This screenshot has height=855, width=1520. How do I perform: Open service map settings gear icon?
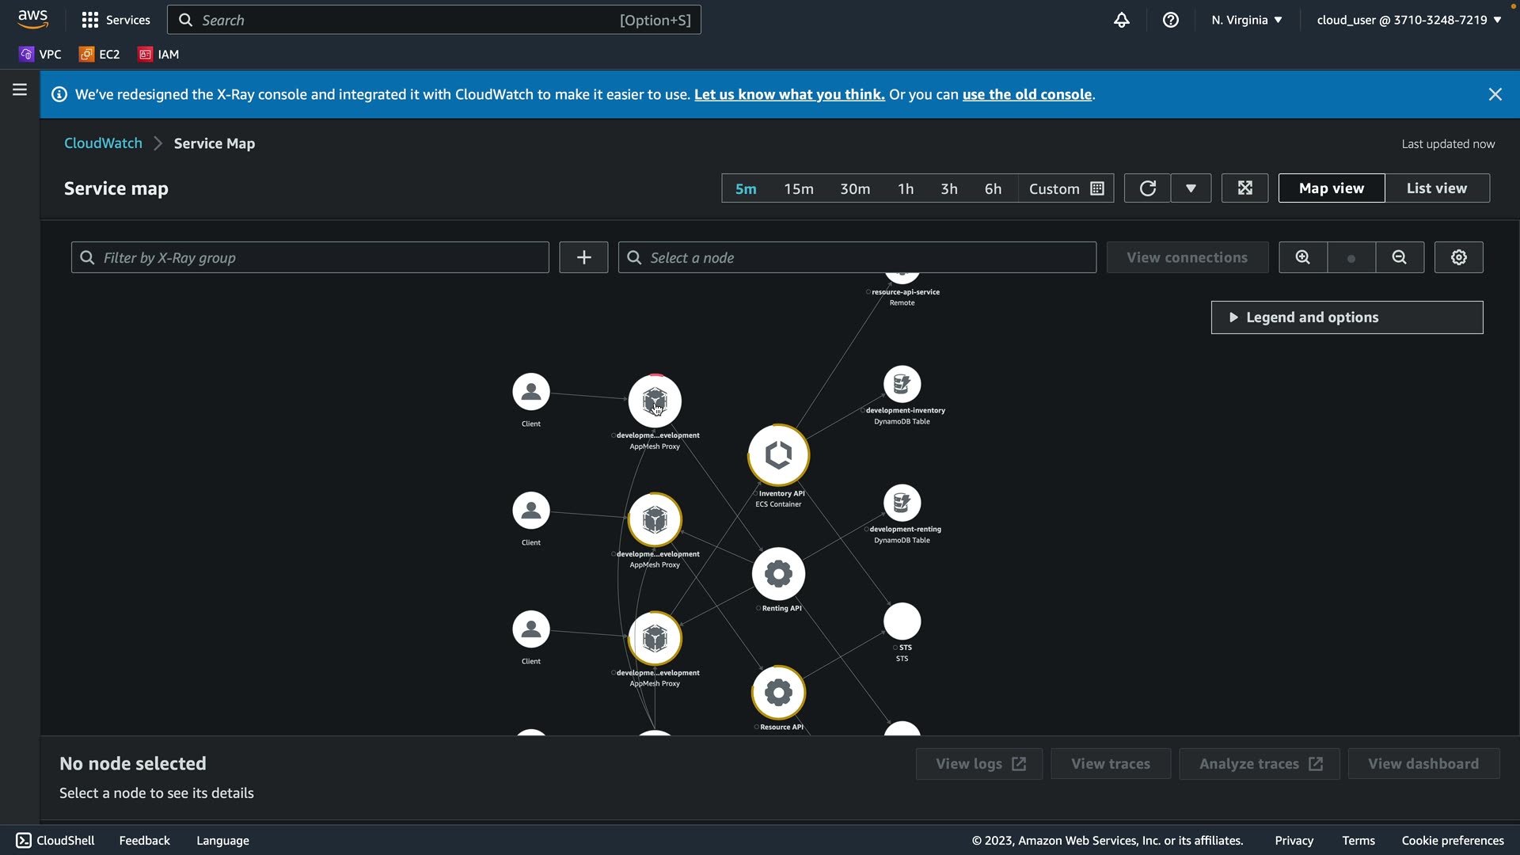[x=1458, y=257]
